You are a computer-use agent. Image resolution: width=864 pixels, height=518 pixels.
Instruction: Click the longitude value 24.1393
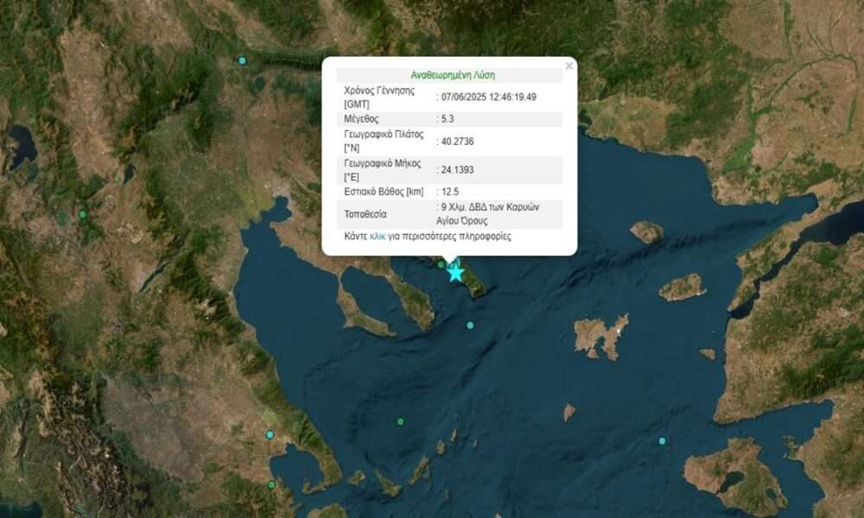pos(458,168)
